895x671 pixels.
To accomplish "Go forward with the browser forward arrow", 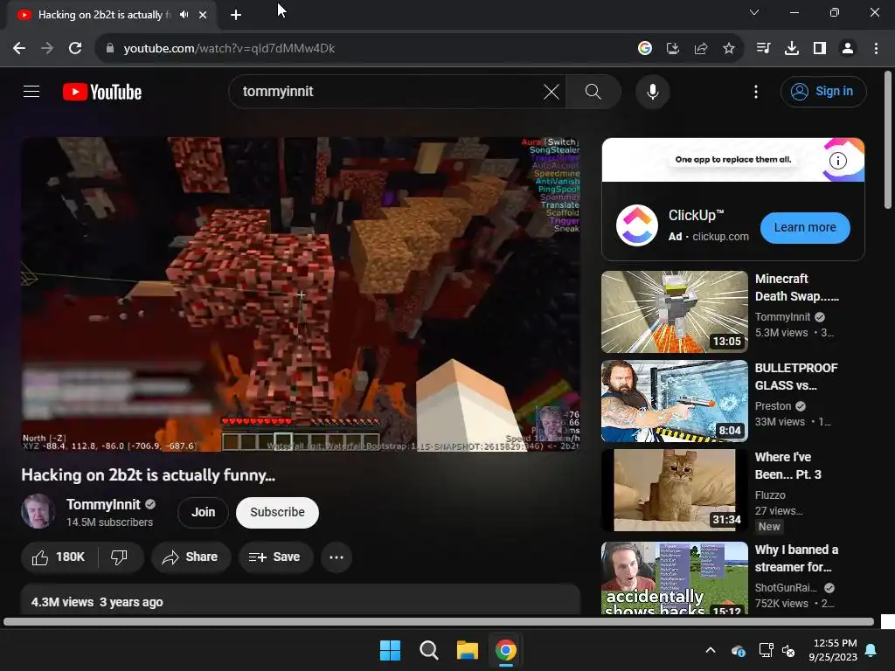I will pos(47,49).
